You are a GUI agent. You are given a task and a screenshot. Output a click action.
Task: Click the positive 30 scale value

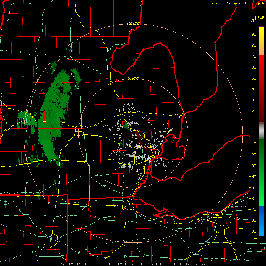[254, 100]
